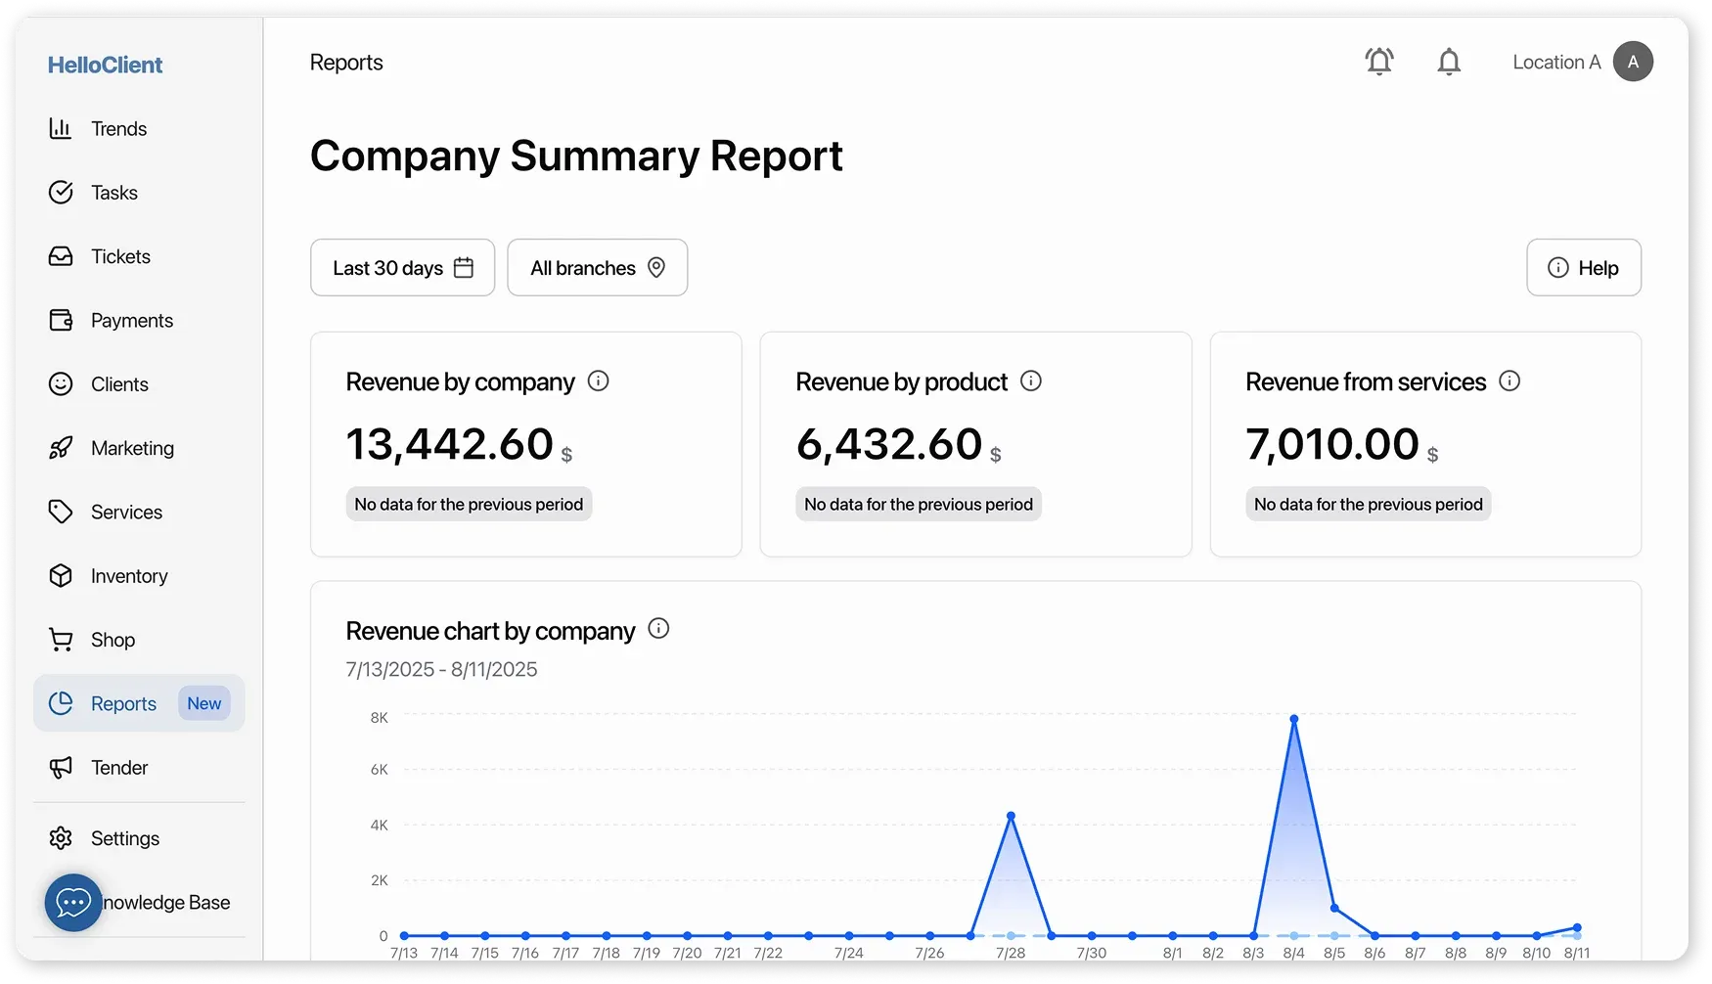This screenshot has width=1712, height=984.
Task: Select the Marketing rocket icon
Action: tap(60, 448)
